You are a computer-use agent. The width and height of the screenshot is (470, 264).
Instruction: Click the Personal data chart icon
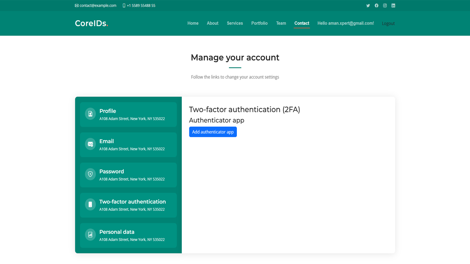90,235
